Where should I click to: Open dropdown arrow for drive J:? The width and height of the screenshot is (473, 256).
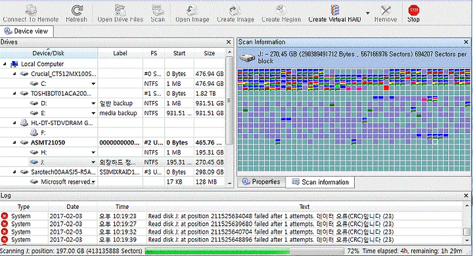click(93, 162)
